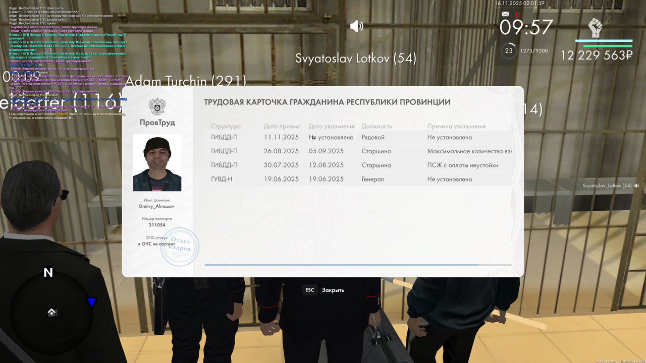The image size is (646, 363).
Task: Click the photo of Dmitry_Almazov
Action: click(x=157, y=162)
